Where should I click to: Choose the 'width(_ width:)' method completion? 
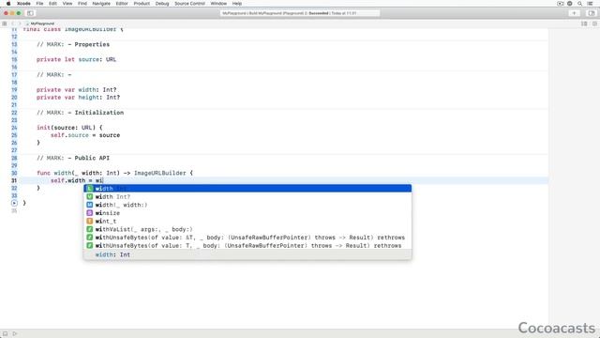click(247, 205)
